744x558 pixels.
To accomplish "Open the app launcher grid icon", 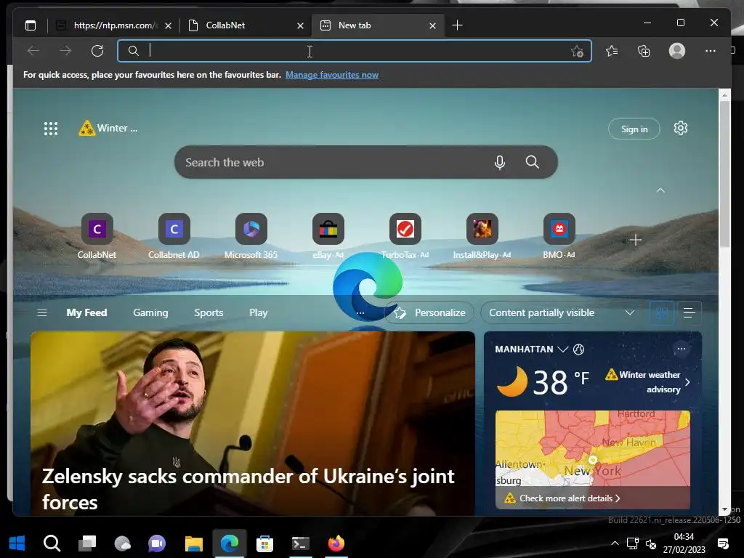I will 51,129.
